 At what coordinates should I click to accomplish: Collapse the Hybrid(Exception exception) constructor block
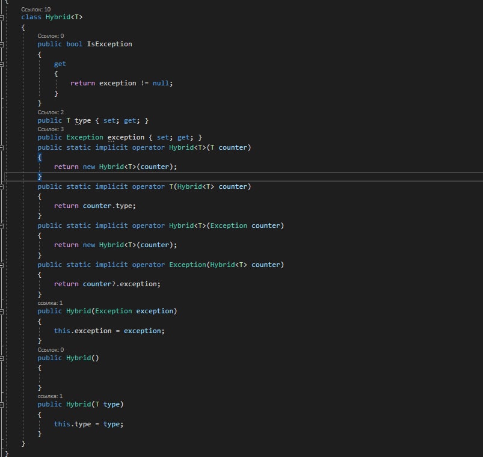pos(2,311)
